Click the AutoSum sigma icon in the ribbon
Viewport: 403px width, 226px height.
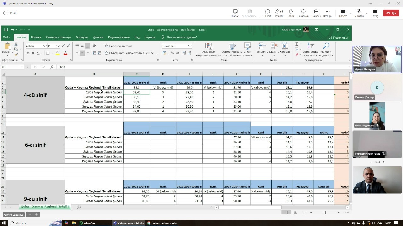pos(297,44)
